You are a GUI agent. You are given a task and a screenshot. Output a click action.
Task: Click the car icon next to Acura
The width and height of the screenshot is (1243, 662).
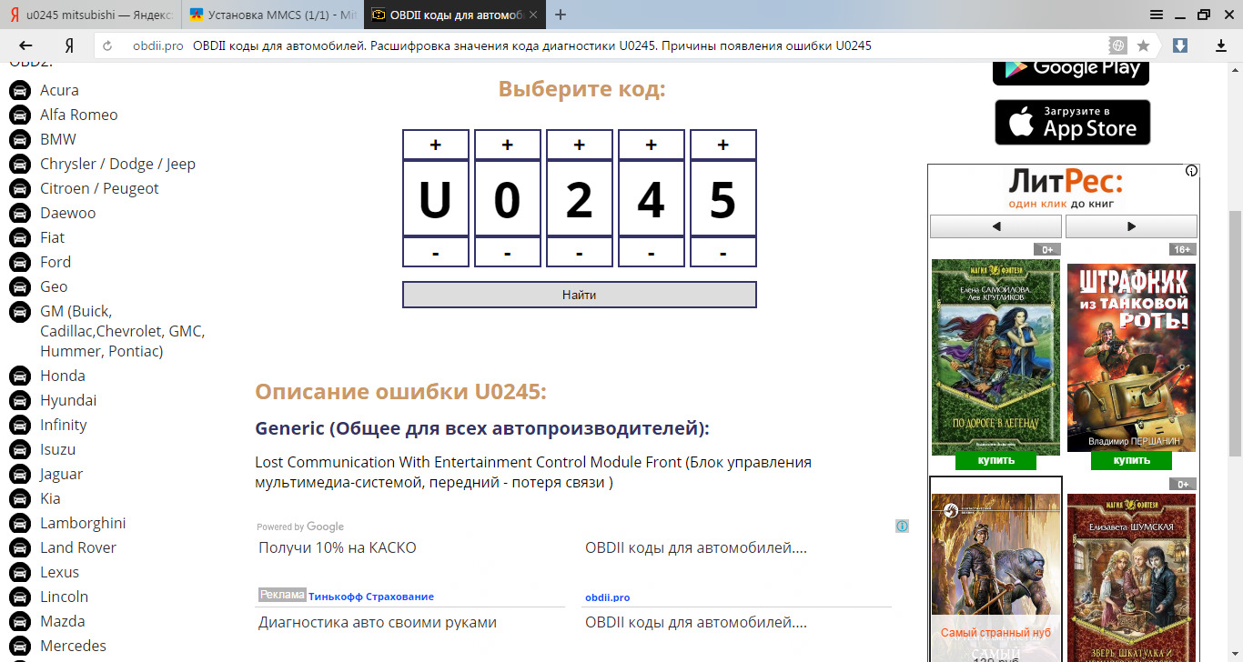19,90
